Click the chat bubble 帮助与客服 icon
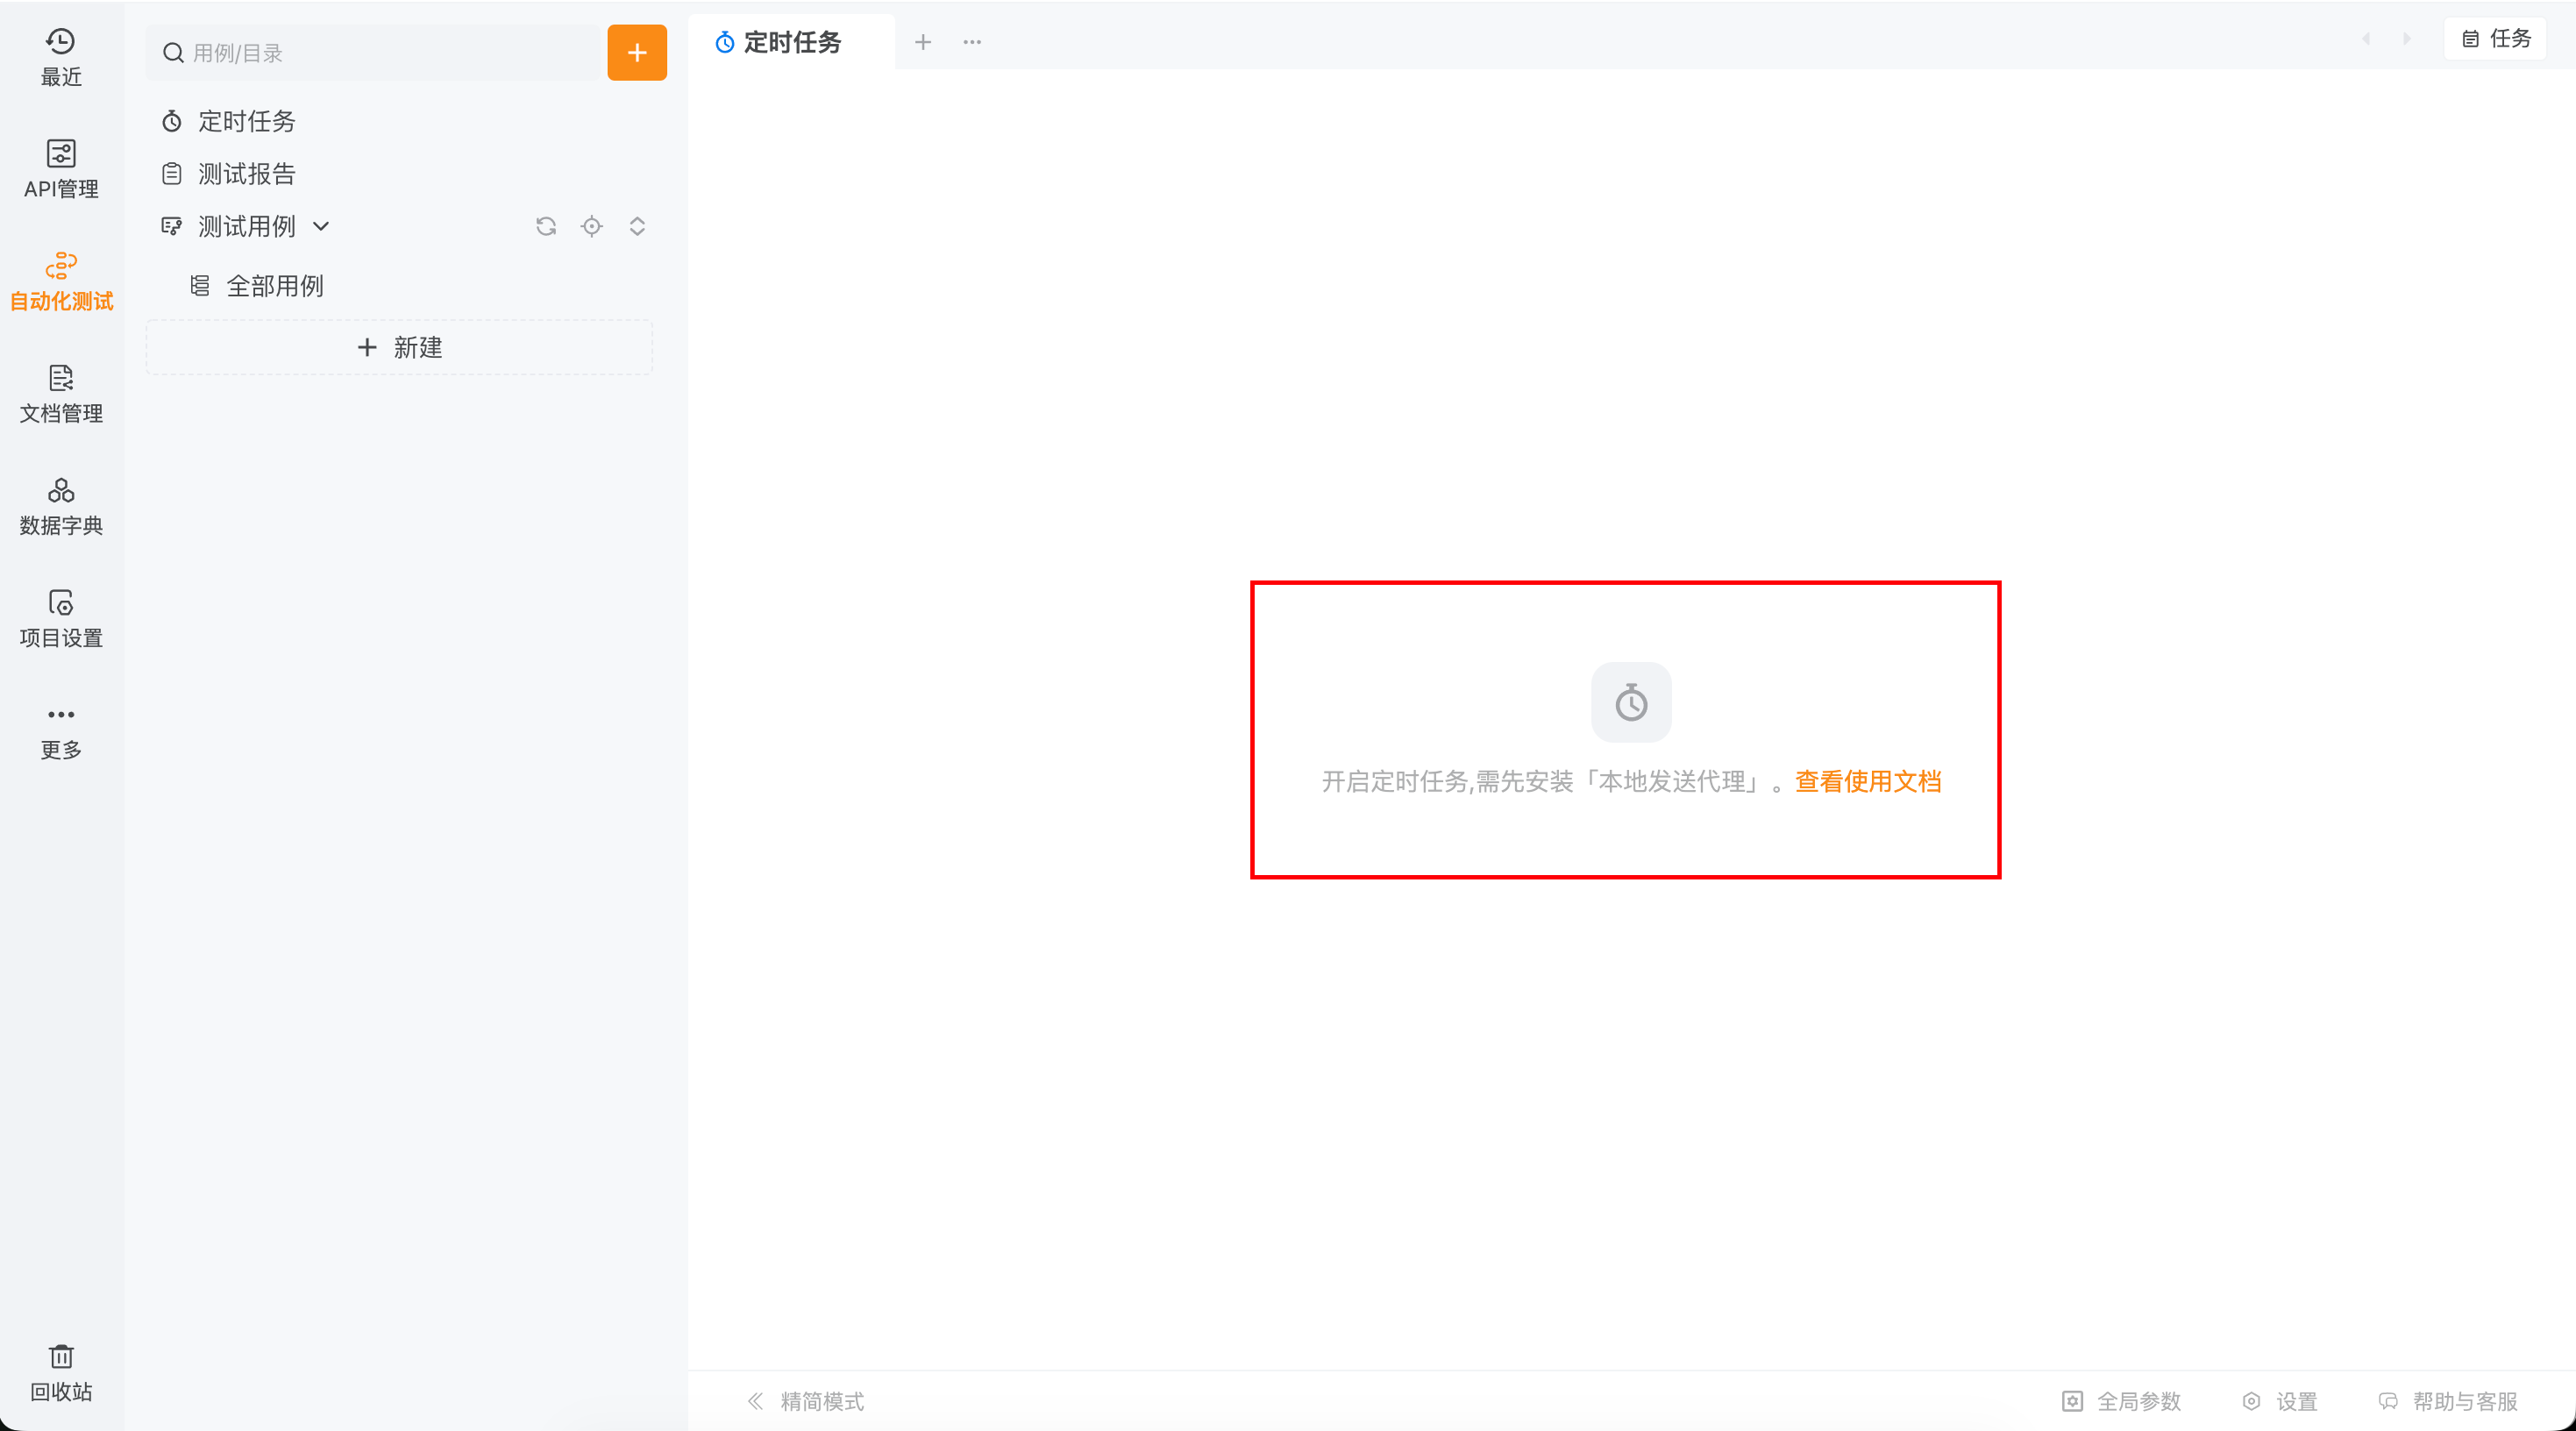This screenshot has width=2576, height=1431. (x=2388, y=1401)
